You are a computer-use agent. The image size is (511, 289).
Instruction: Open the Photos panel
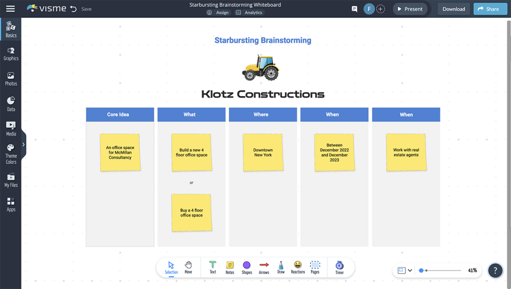pos(10,78)
